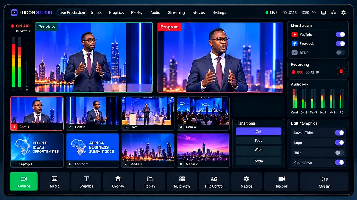
Task: Click the red ON AIR indicator dot
Action: tap(12, 26)
